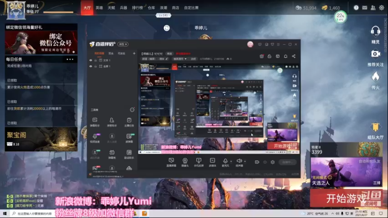Image resolution: width=388 pixels, height=218 pixels.
Task: Open the 排行榜 tab
Action: coord(137,8)
